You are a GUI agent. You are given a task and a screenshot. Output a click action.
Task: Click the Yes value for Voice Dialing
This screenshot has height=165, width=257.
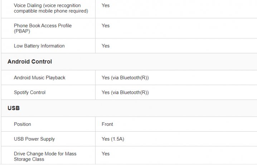106,5
